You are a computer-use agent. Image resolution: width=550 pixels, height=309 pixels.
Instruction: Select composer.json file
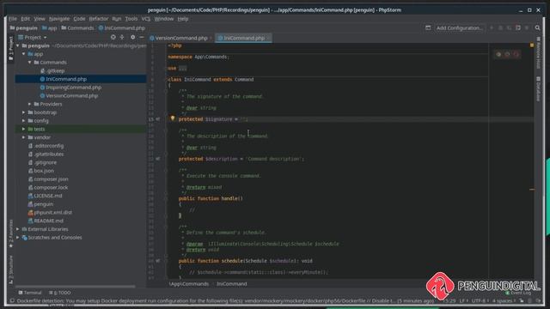click(51, 179)
